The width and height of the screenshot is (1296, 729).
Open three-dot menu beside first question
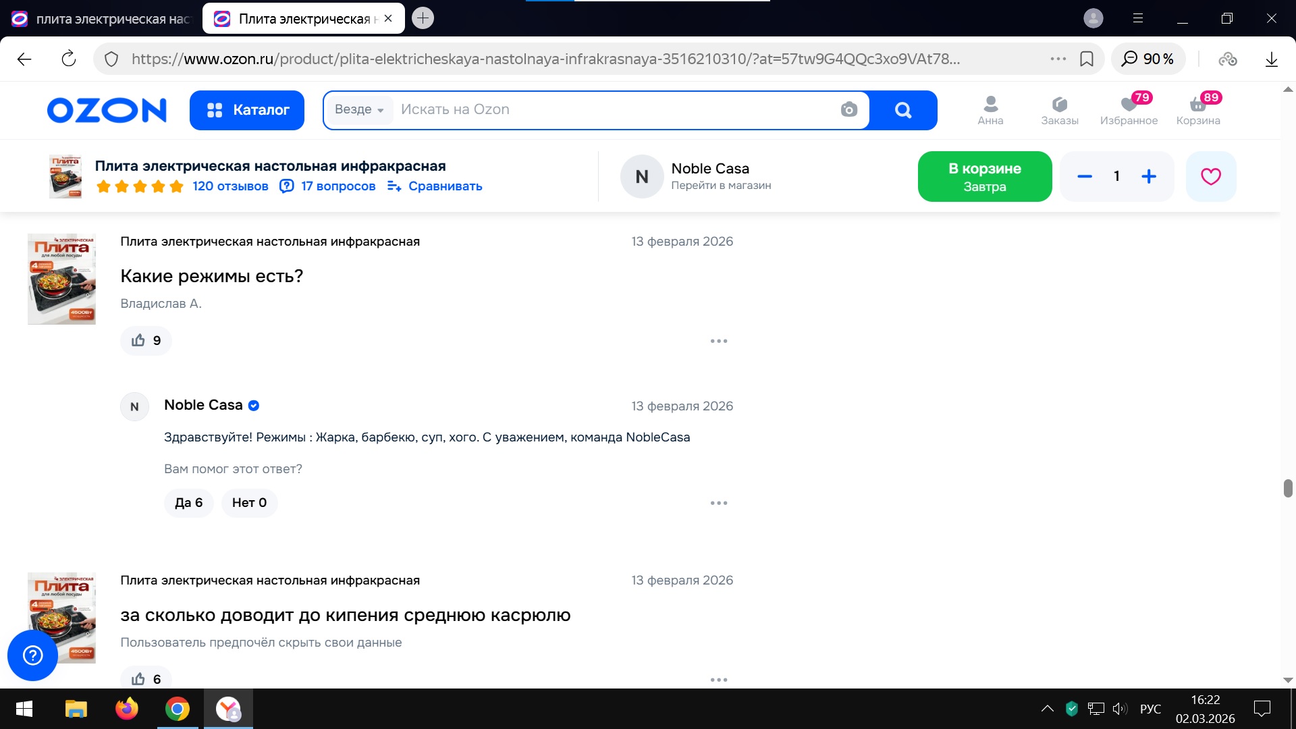[718, 341]
